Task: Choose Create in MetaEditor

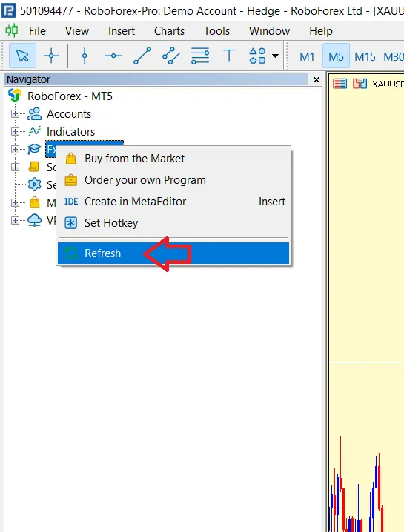Action: click(x=173, y=202)
